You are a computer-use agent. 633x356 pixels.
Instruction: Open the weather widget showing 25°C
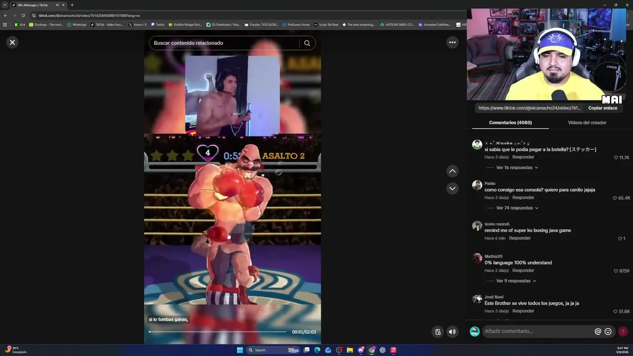point(15,350)
